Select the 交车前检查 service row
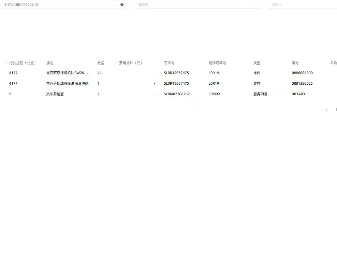This screenshot has height=253, width=337. tap(55, 94)
